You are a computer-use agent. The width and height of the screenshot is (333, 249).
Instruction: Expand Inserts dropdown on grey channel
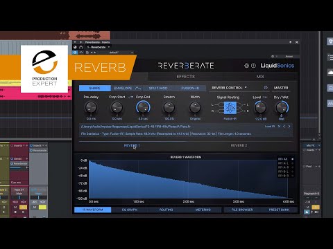point(42,145)
